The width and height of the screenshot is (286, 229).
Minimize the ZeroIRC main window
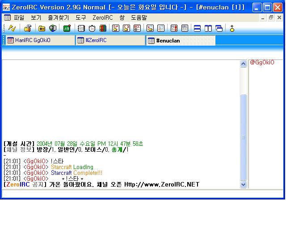[257, 8]
